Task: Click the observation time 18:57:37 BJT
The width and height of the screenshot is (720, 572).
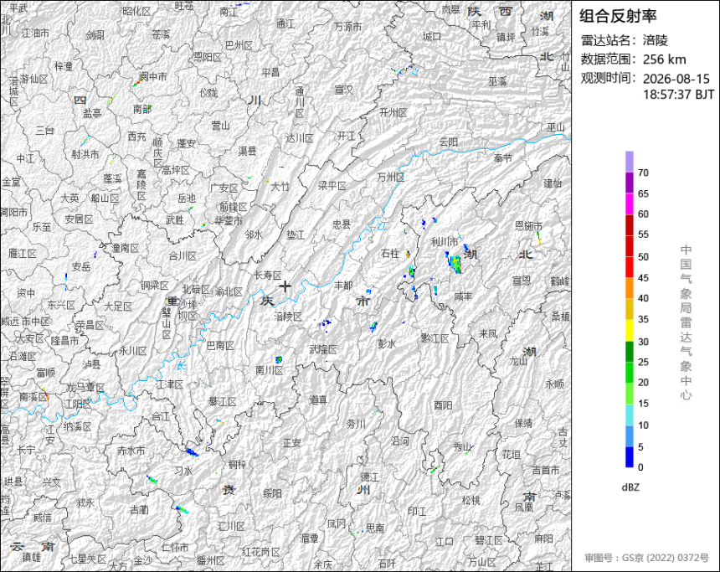Action: pyautogui.click(x=678, y=95)
